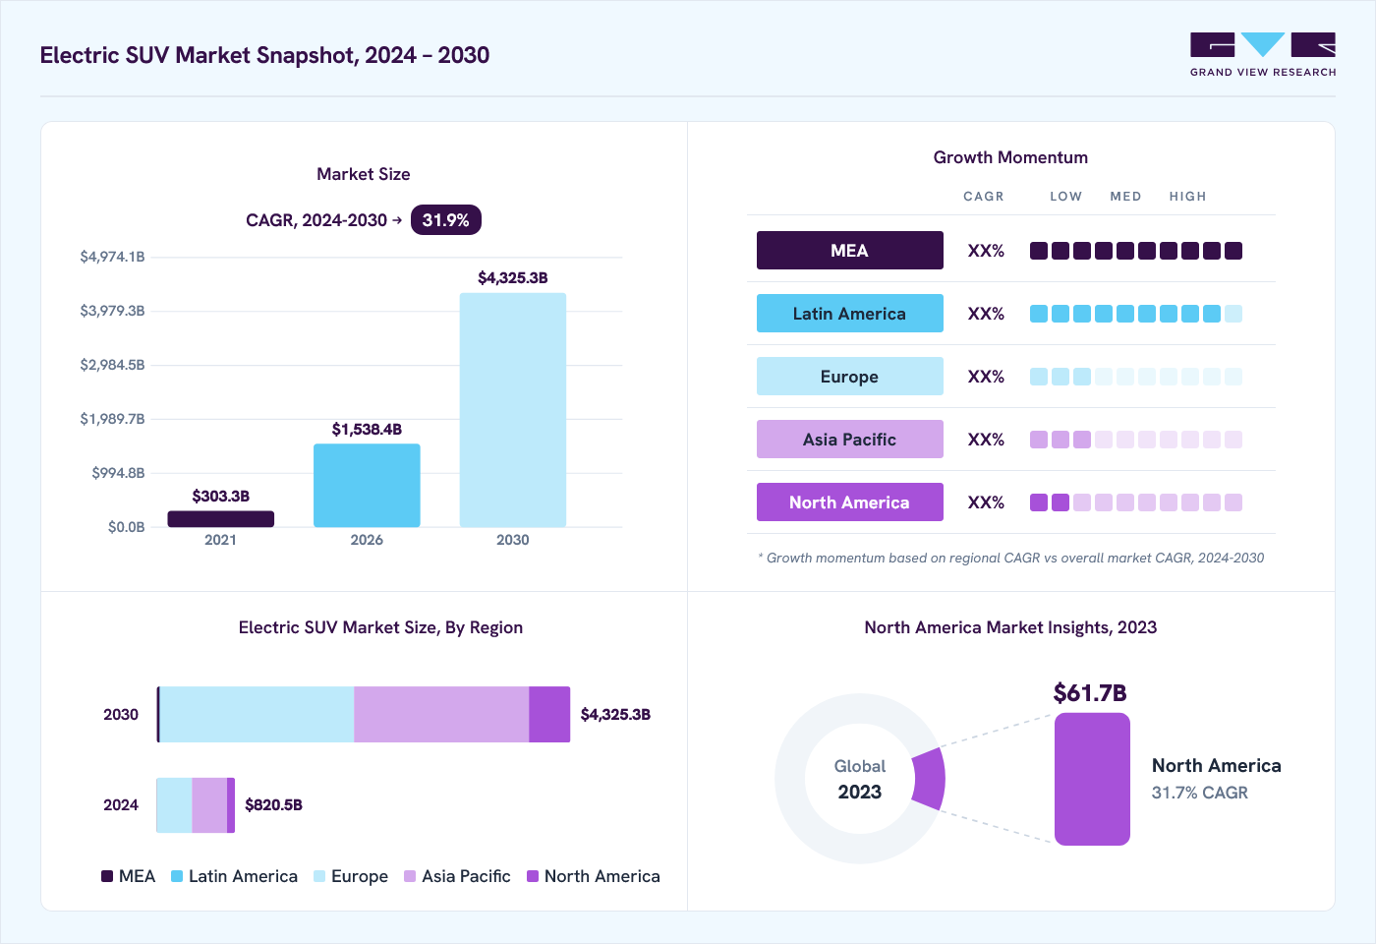Viewport: 1376px width, 944px height.
Task: Click the Grand View Research logo
Action: [1263, 55]
